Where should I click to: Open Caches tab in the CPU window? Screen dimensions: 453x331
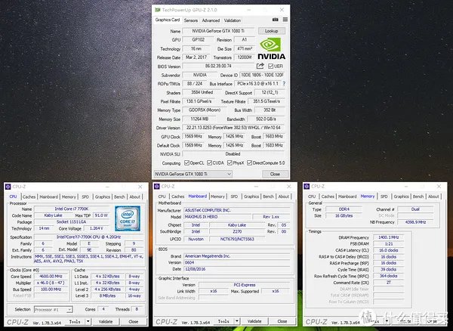click(x=29, y=196)
